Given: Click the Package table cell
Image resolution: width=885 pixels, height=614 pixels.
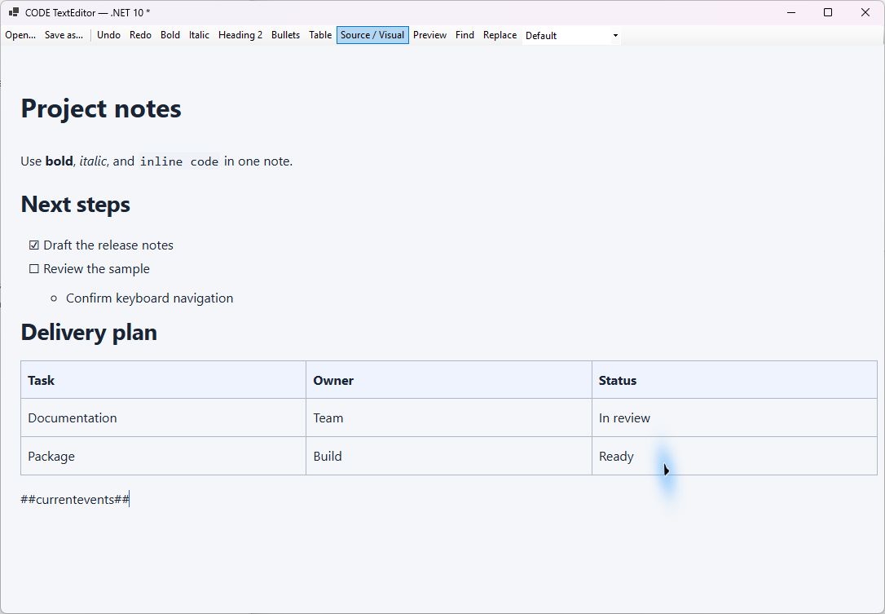Looking at the screenshot, I should click(x=164, y=456).
